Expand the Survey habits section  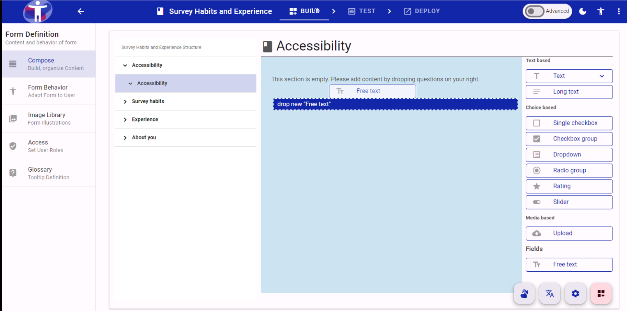click(125, 102)
